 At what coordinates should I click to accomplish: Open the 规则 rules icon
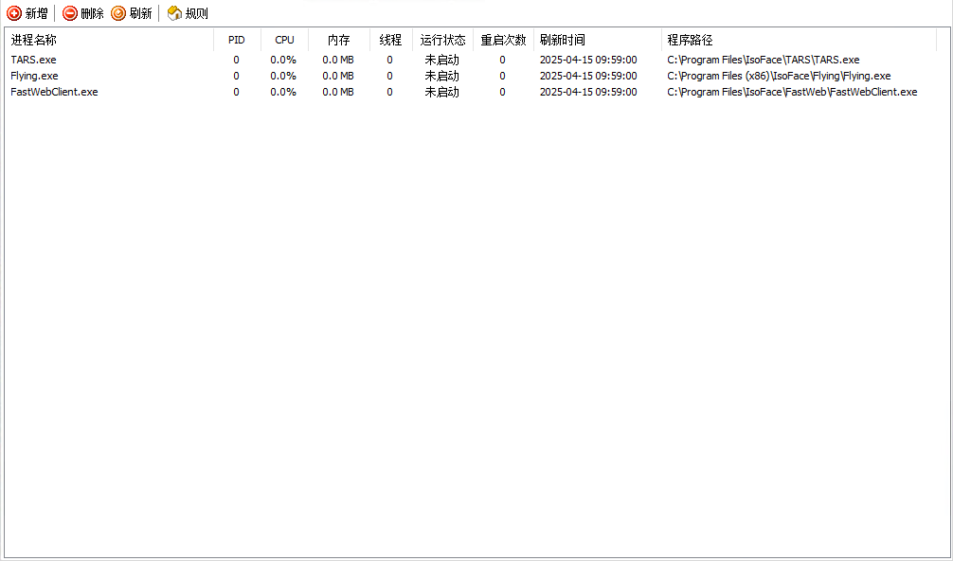[174, 13]
